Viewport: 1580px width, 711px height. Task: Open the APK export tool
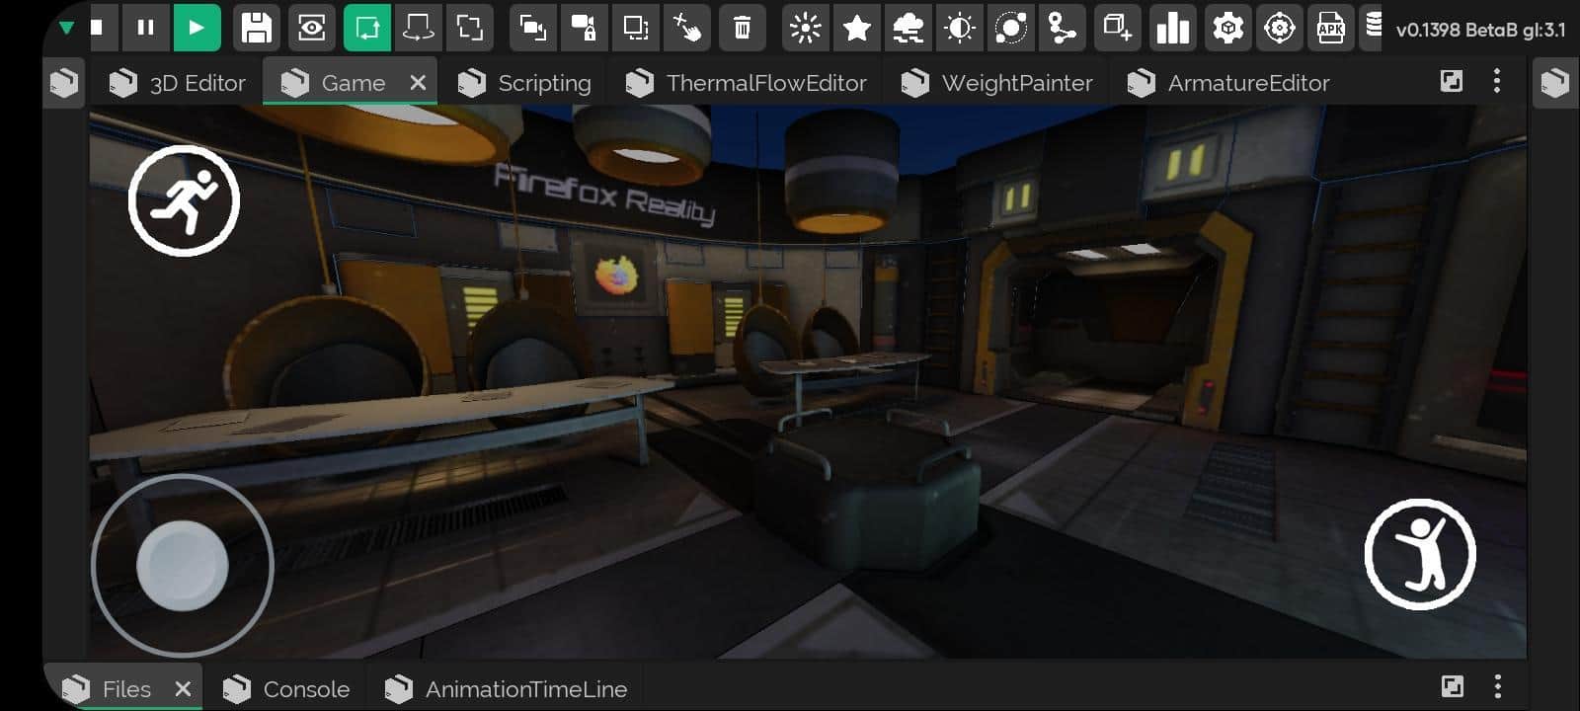(1330, 28)
